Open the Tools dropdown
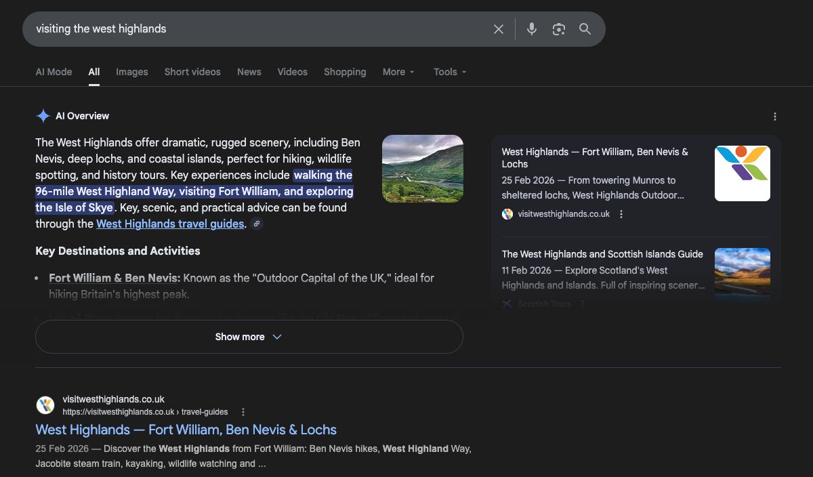Screen dimensions: 813x477 [450, 72]
